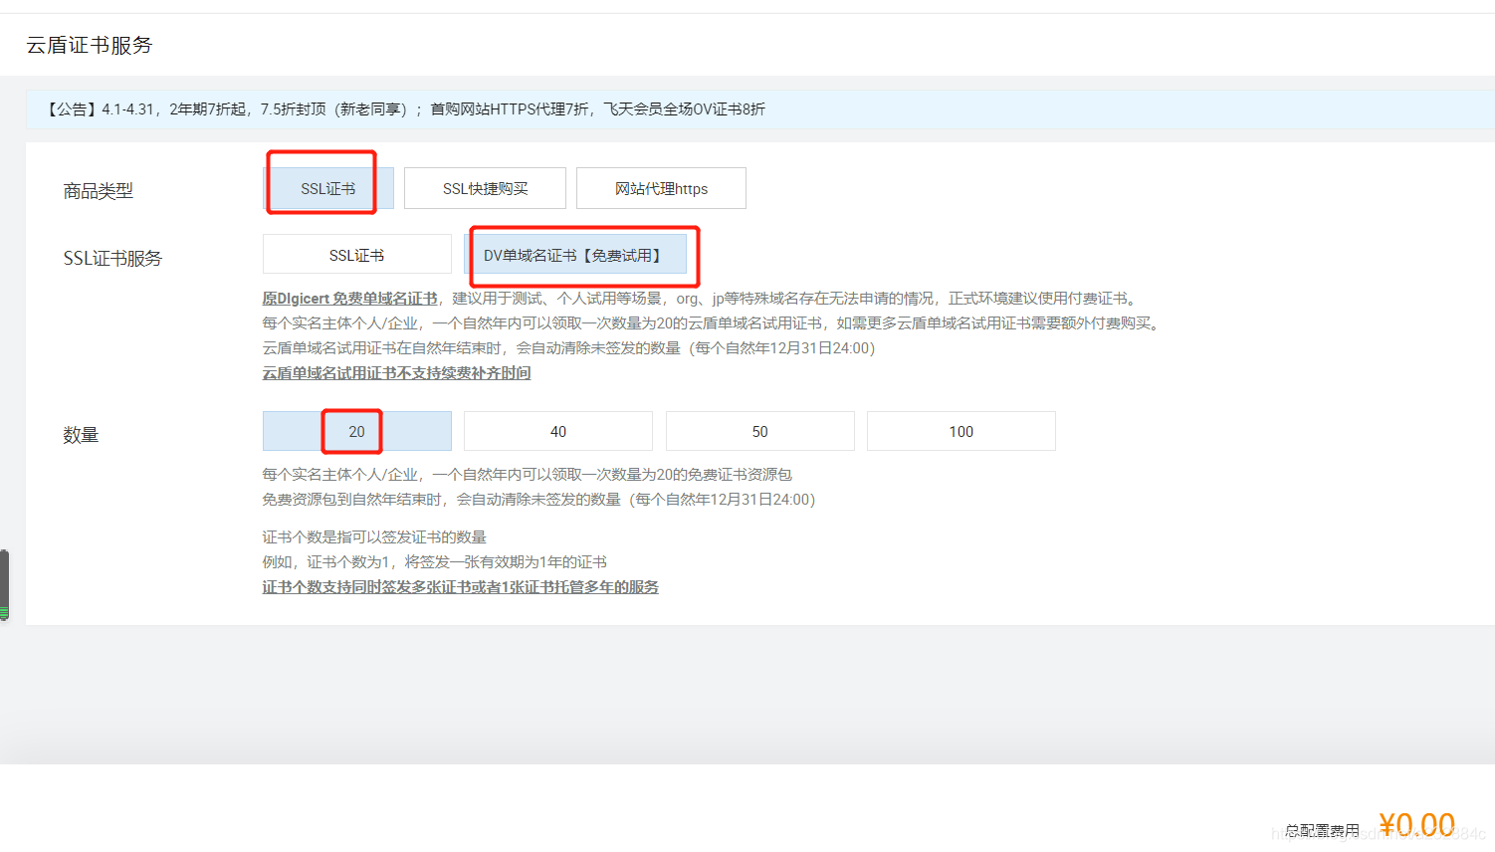This screenshot has height=852, width=1495.
Task: Click the 云盾证书服务 page title
Action: point(90,45)
